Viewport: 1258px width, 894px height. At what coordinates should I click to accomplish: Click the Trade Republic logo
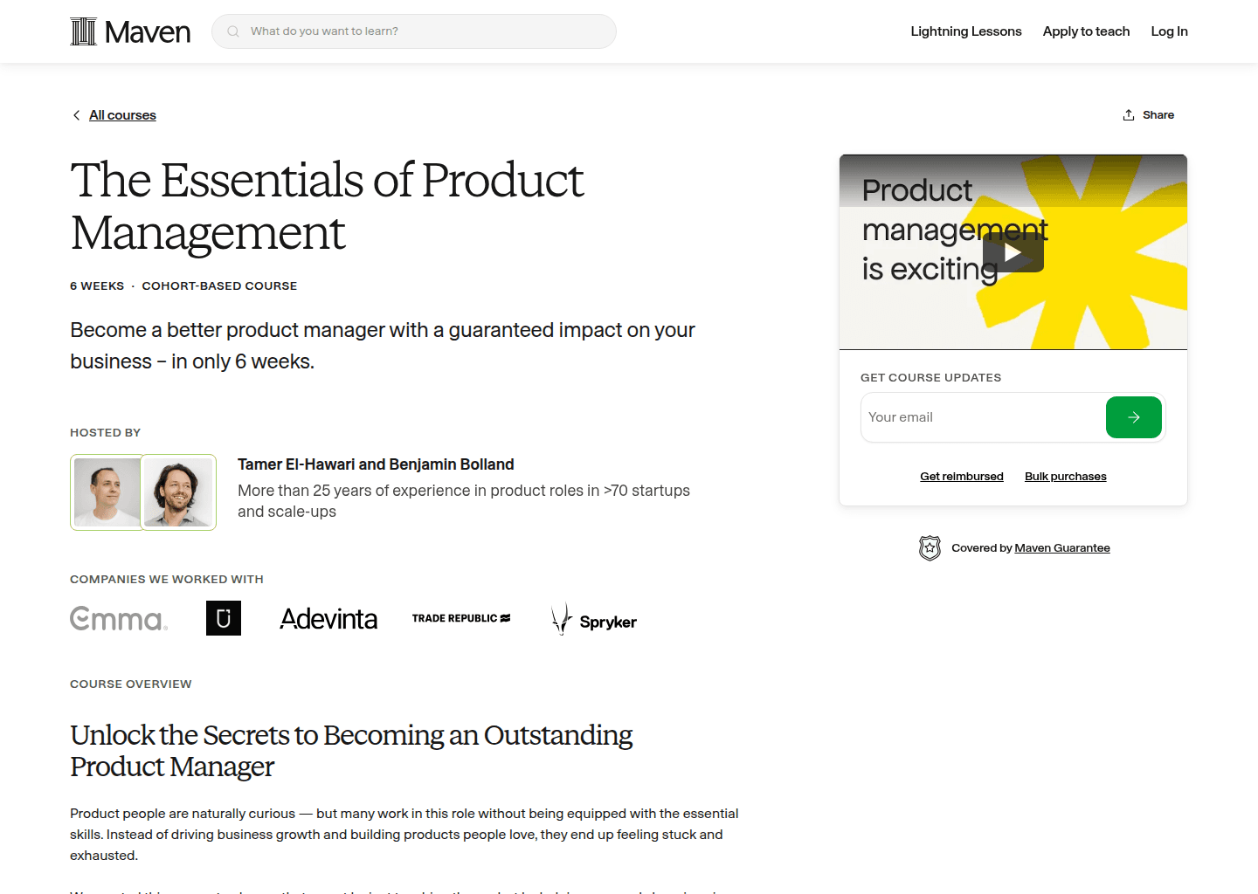pyautogui.click(x=460, y=617)
